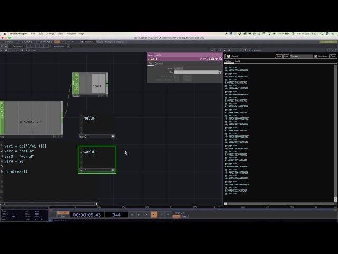The width and height of the screenshot is (338, 254).
Task: Open operator Python help icon
Action: pyautogui.click(x=153, y=59)
